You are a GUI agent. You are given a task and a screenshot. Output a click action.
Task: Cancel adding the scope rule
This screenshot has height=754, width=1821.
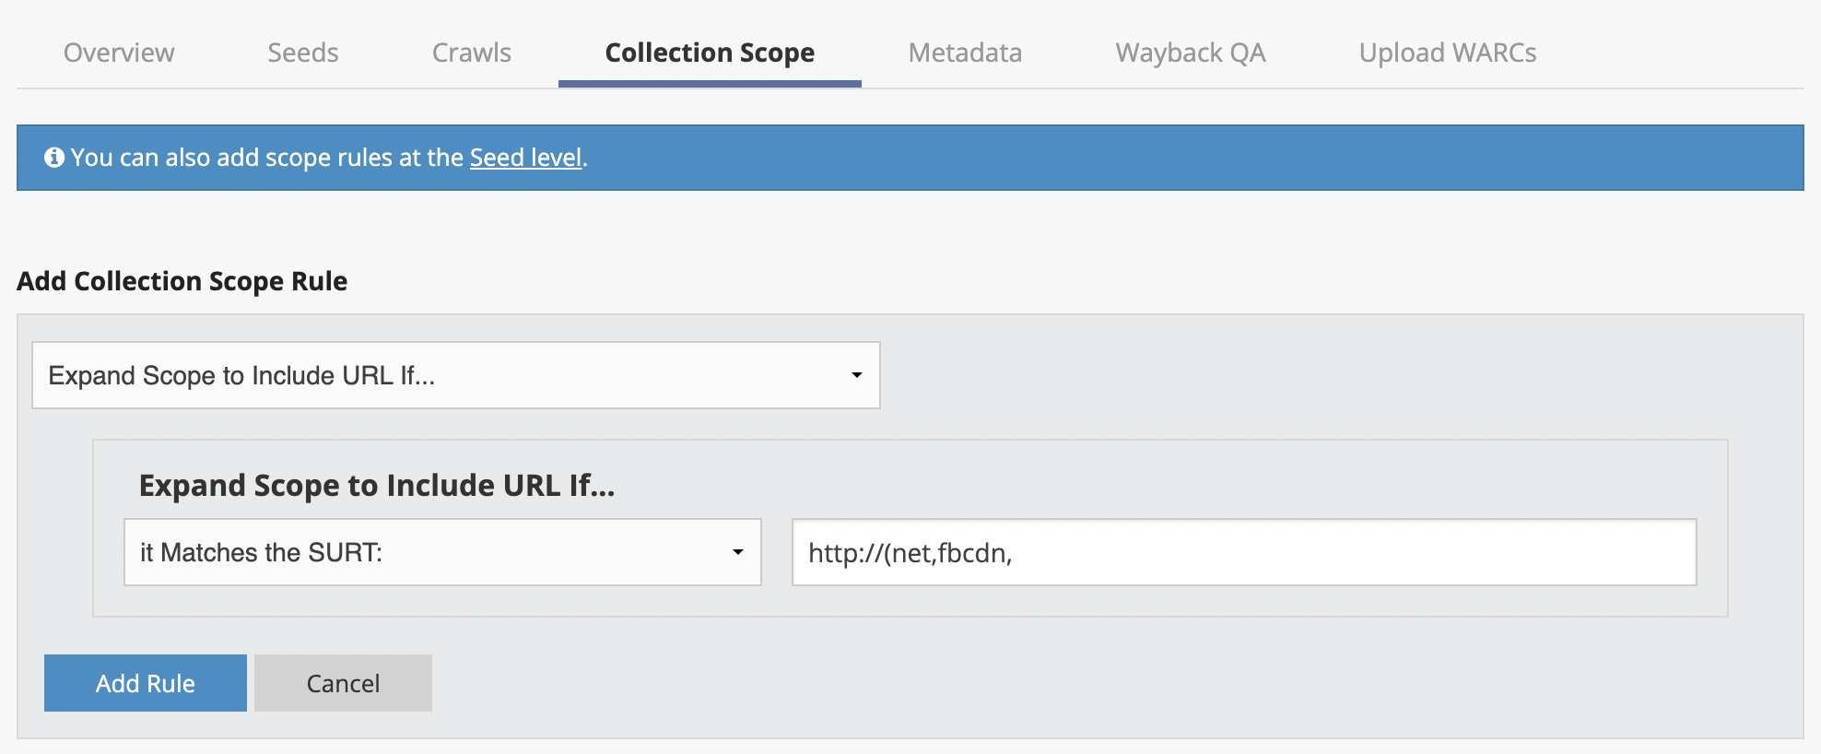click(x=343, y=683)
